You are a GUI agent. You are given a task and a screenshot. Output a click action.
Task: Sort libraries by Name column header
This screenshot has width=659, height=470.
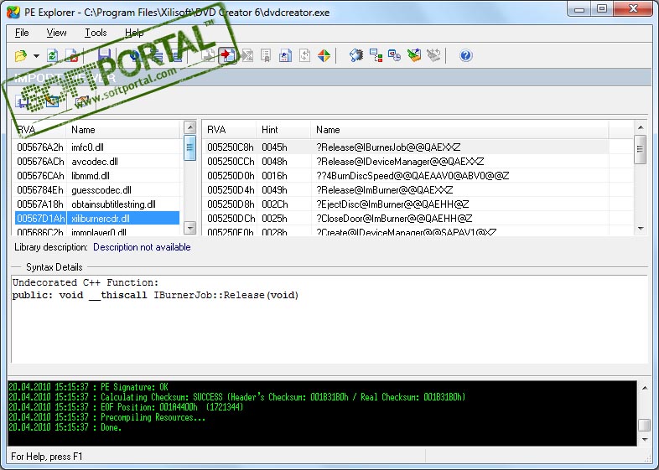[122, 130]
